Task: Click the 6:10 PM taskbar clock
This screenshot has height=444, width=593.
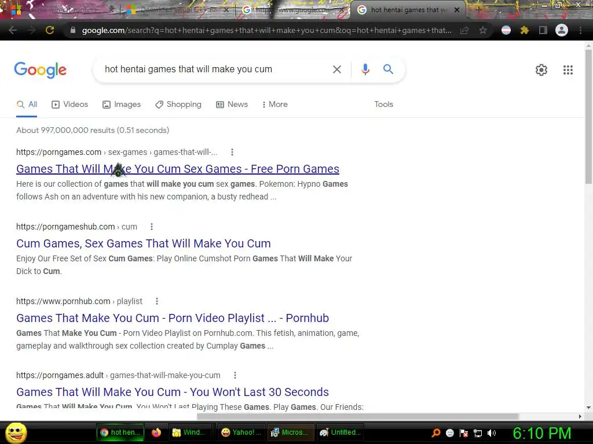Action: click(x=541, y=432)
